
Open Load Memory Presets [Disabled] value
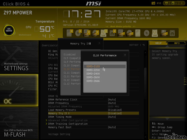click(x=115, y=110)
